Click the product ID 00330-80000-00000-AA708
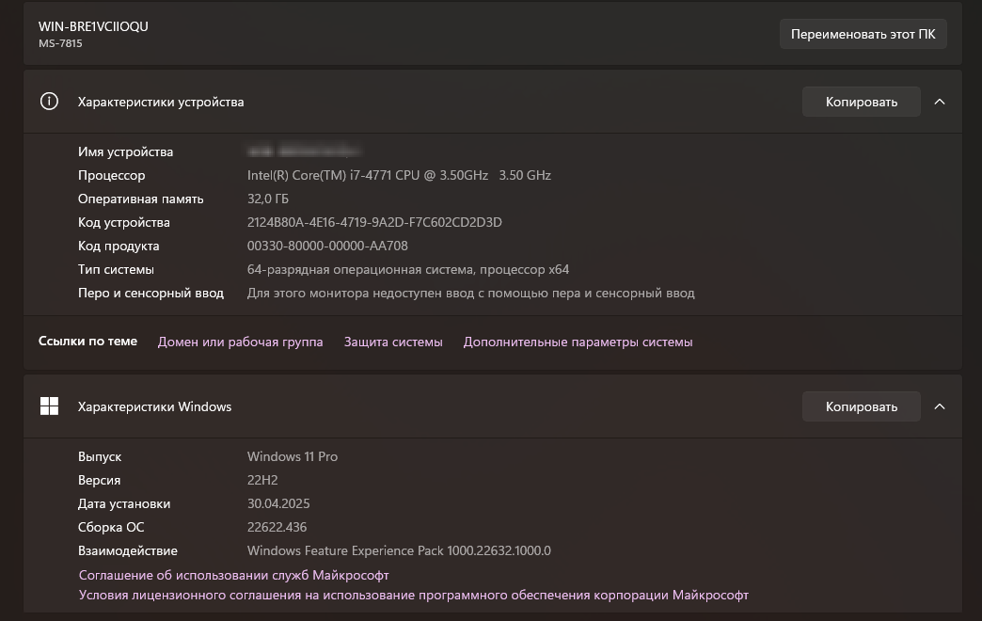This screenshot has width=982, height=621. pyautogui.click(x=327, y=246)
